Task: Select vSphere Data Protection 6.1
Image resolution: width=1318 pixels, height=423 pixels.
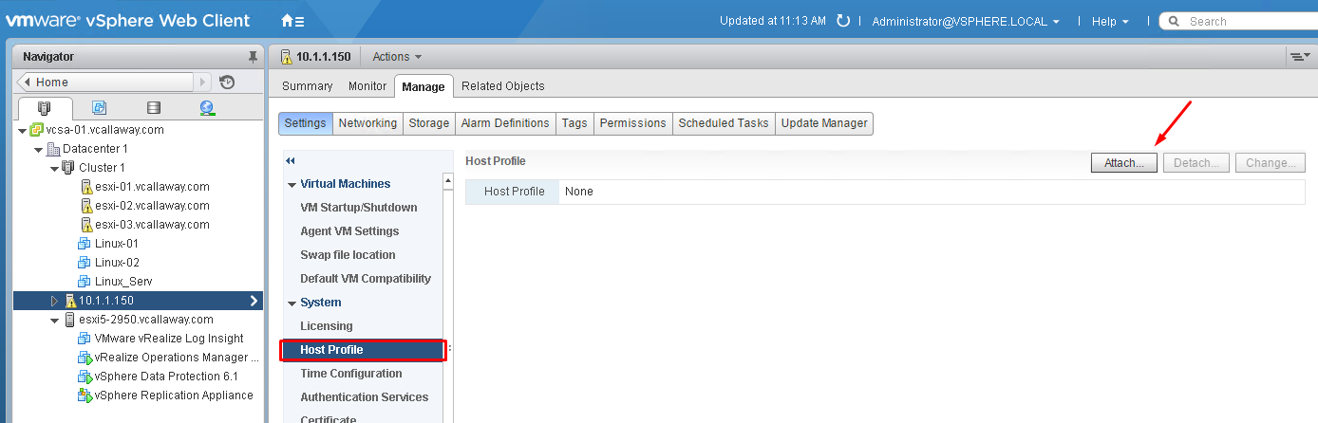Action: click(166, 377)
